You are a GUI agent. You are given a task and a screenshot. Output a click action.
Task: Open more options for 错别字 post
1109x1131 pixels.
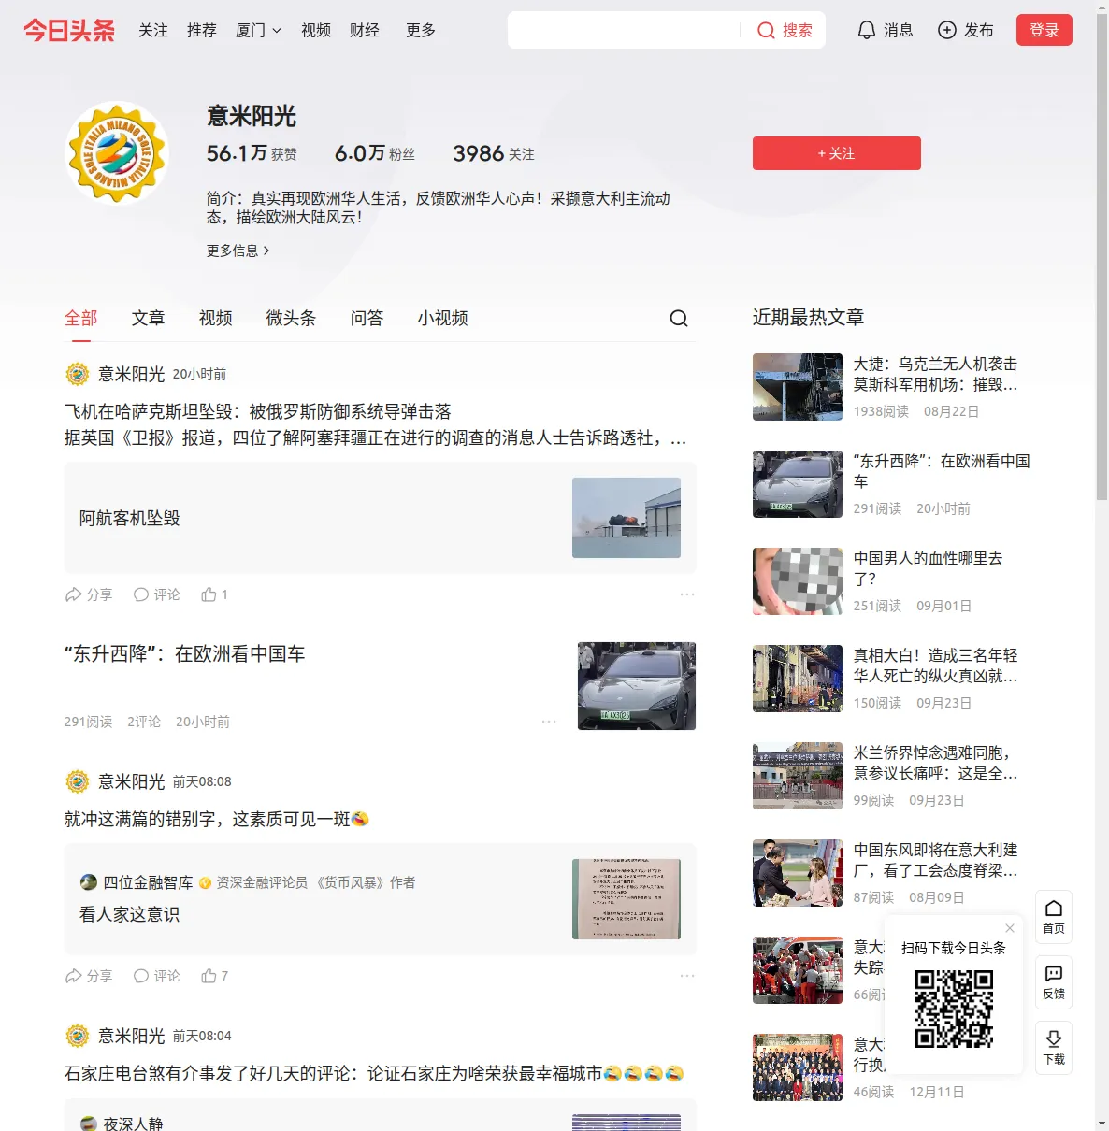click(687, 976)
